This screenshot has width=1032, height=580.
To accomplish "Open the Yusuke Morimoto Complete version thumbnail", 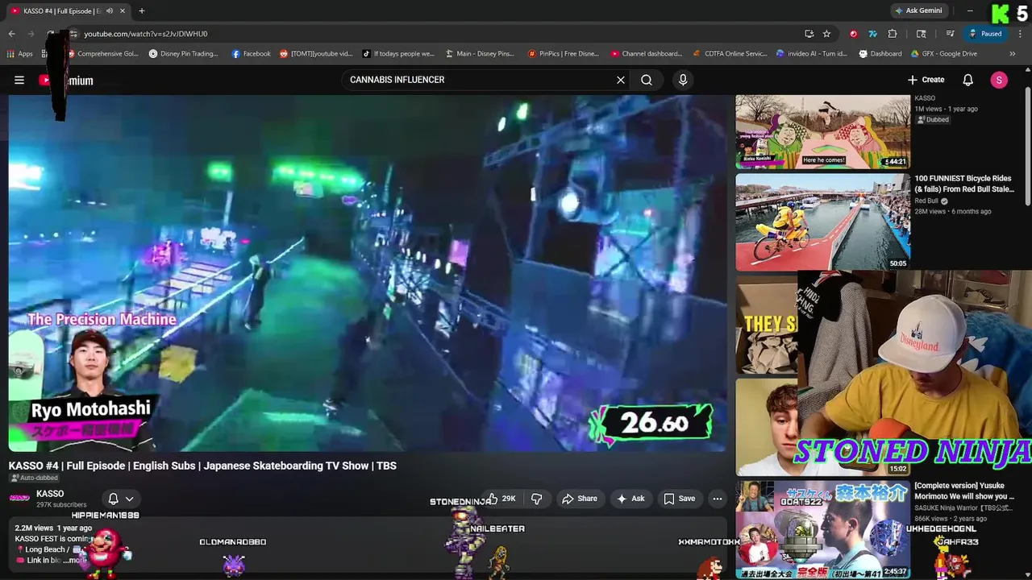I will pyautogui.click(x=822, y=529).
